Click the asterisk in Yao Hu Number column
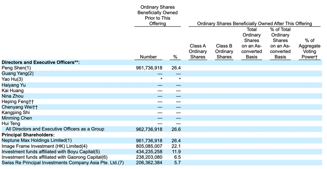327x169 pixels. click(161, 79)
